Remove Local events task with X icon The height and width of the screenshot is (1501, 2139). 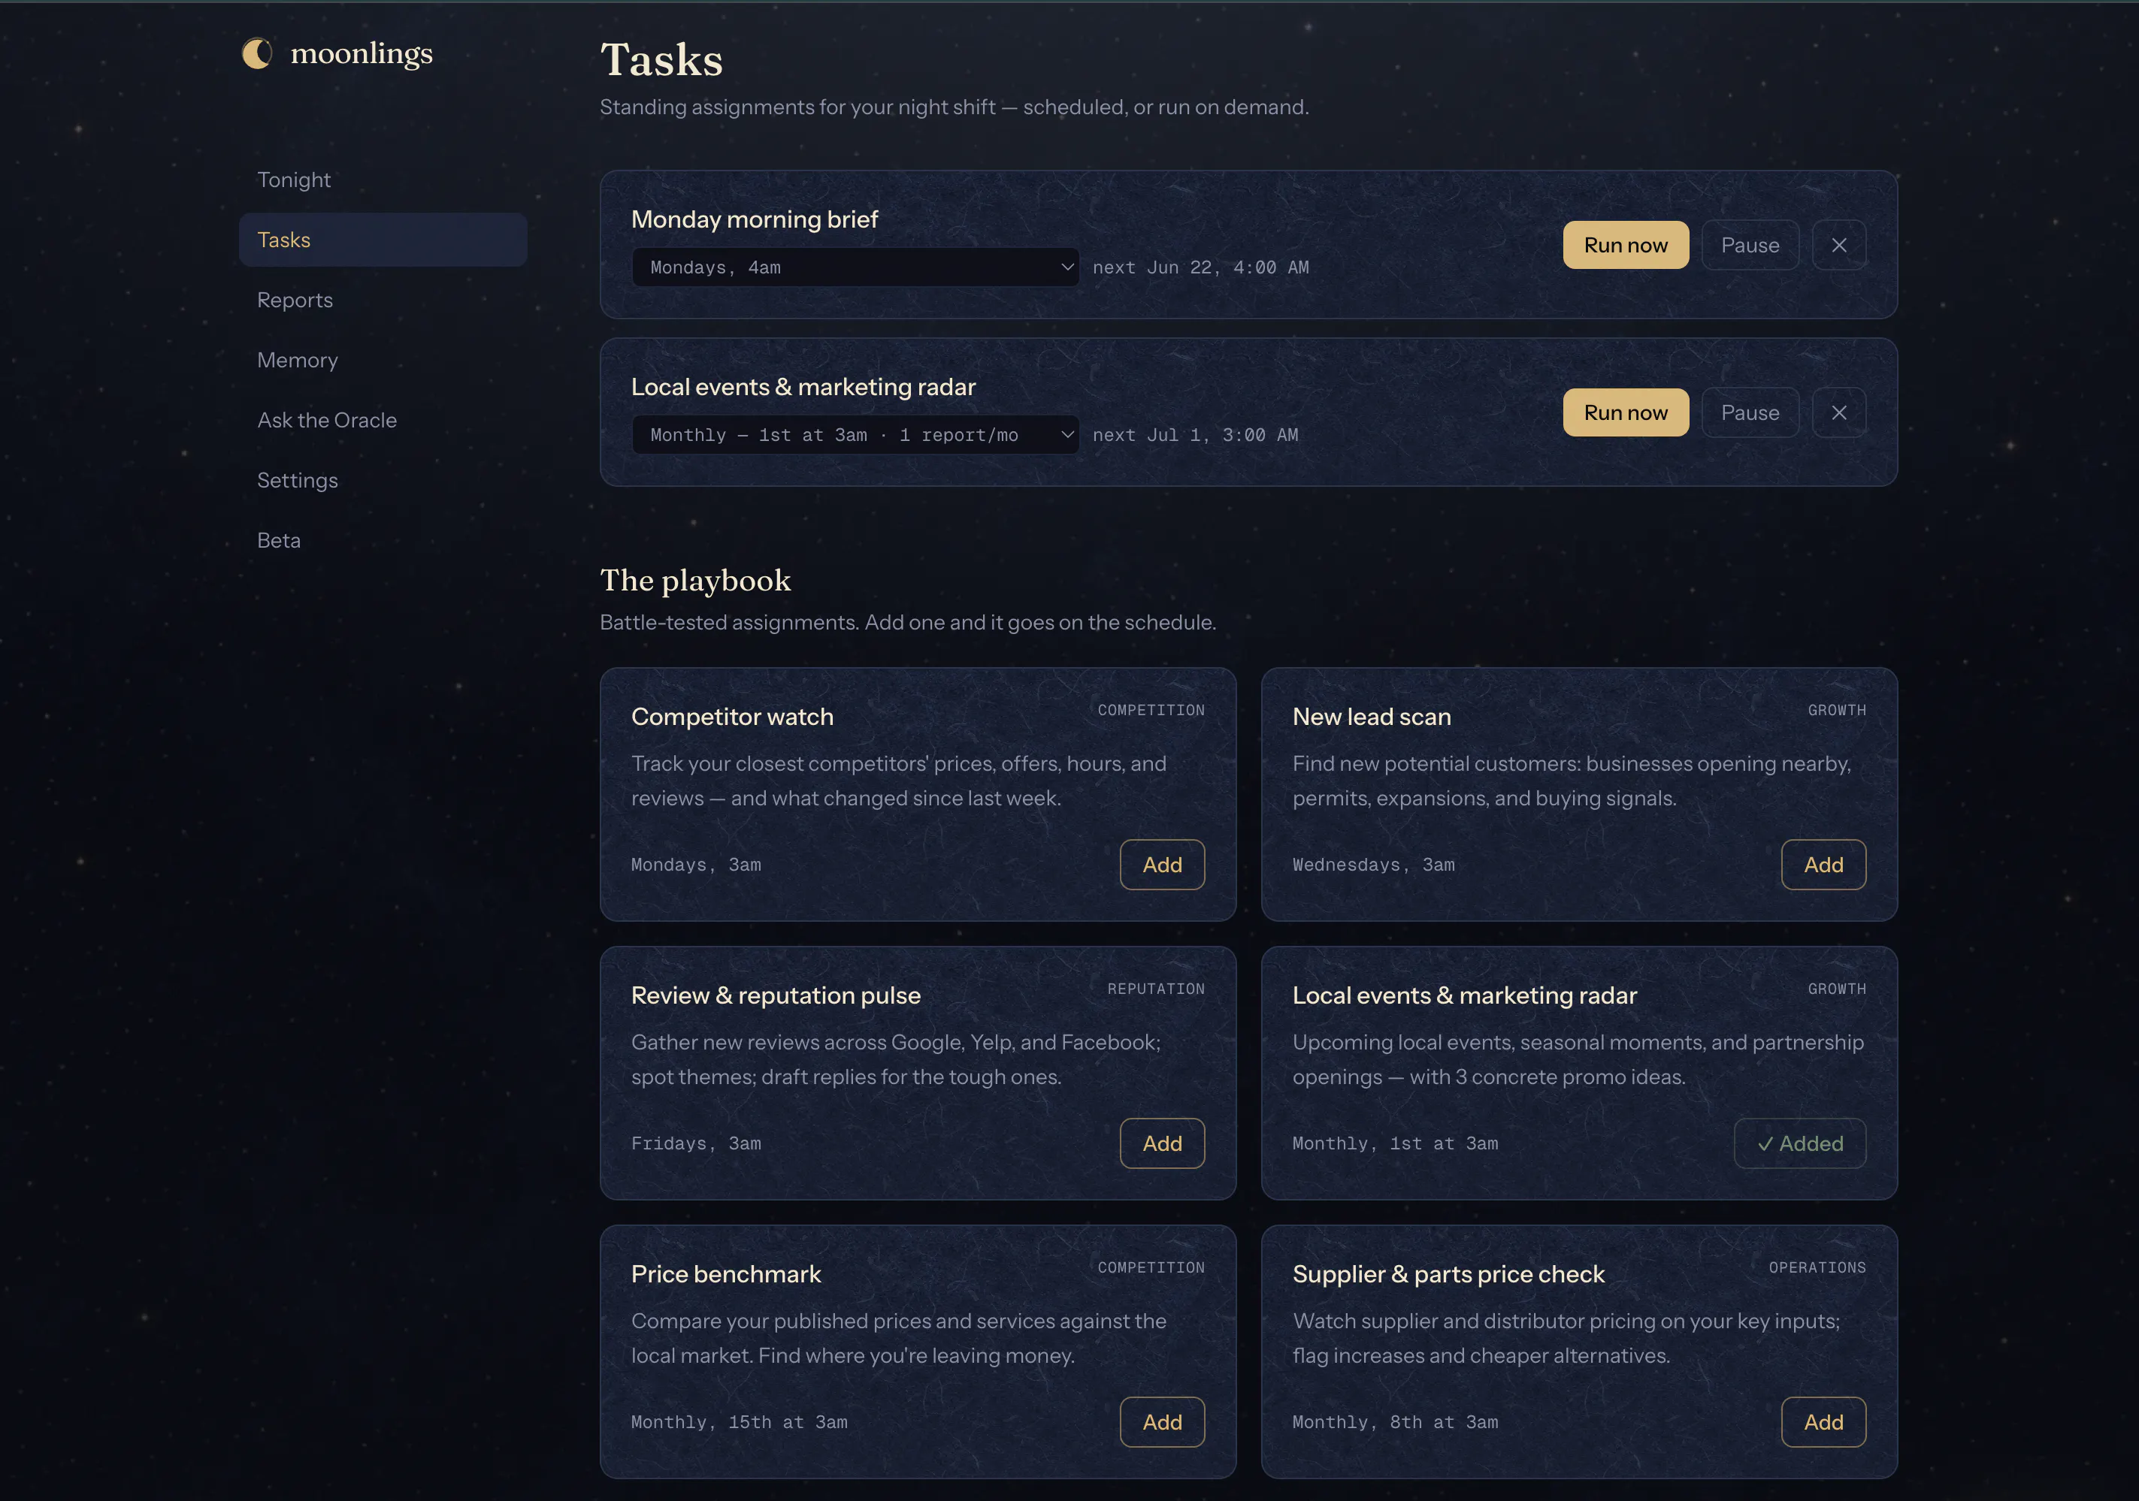coord(1838,412)
